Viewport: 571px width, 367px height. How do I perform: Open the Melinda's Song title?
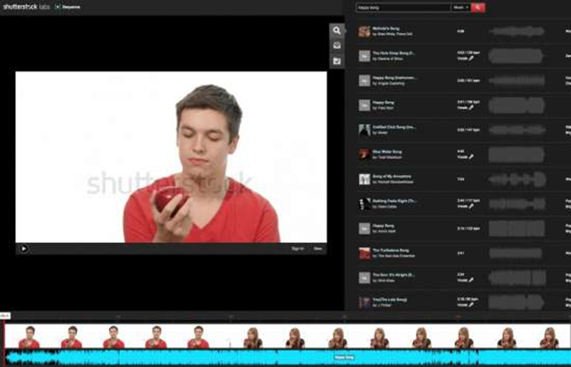point(385,29)
